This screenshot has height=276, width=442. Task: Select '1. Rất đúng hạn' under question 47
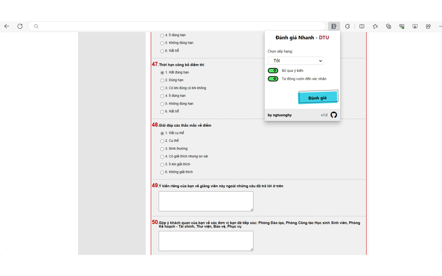coord(162,73)
